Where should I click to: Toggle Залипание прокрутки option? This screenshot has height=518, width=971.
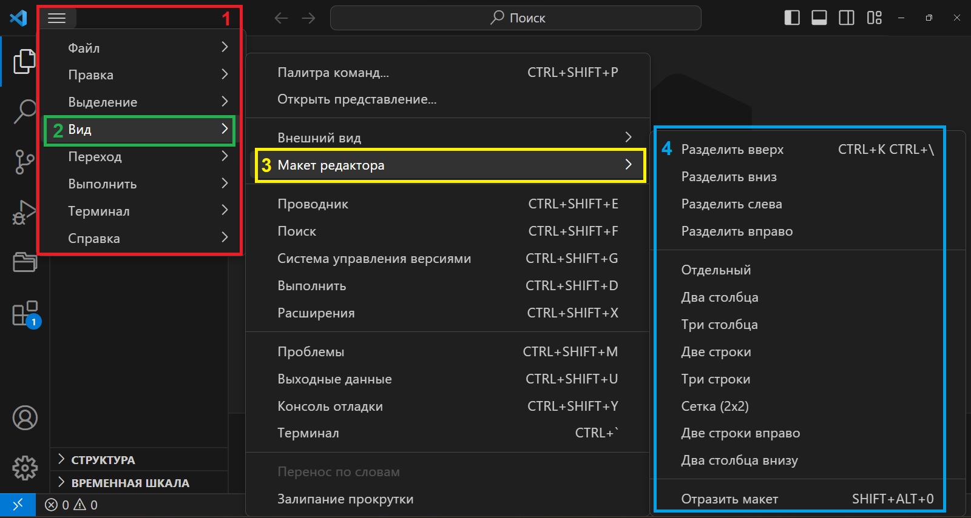(x=448, y=499)
